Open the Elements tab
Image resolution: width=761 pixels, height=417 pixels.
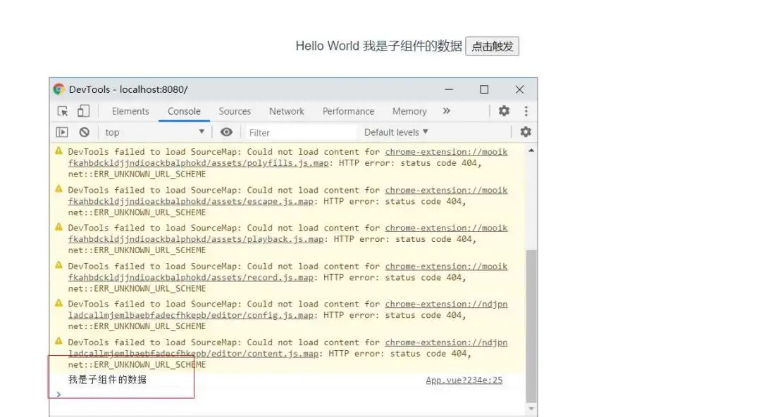tap(130, 111)
